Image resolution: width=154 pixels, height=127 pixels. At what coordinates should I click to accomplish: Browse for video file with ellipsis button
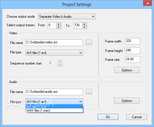coord(89,43)
